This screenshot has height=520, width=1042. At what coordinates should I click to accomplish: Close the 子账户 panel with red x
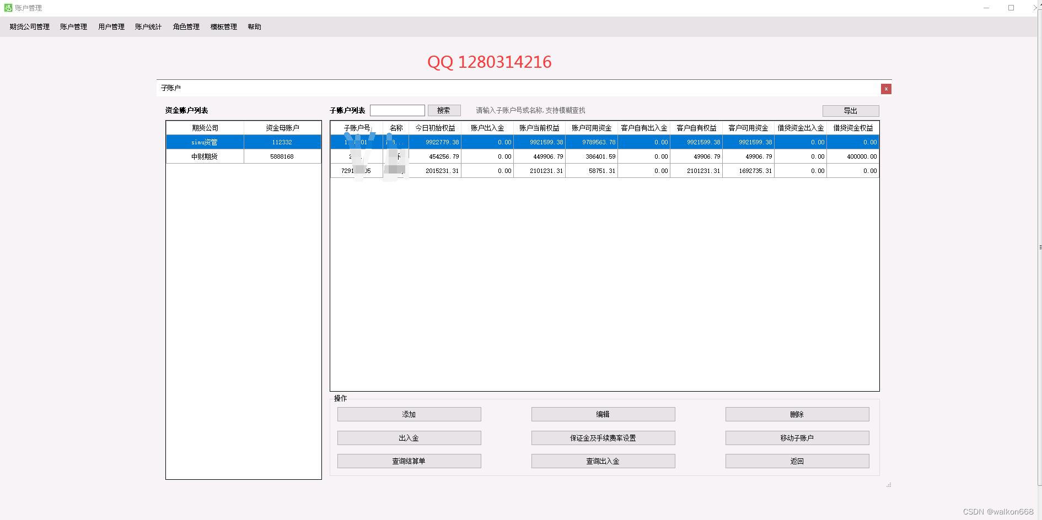886,89
